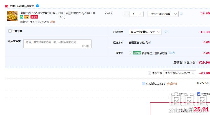The height and width of the screenshot is (115, 210).
Task: Tick the 开具发票 checkbox
Action: (10, 31)
